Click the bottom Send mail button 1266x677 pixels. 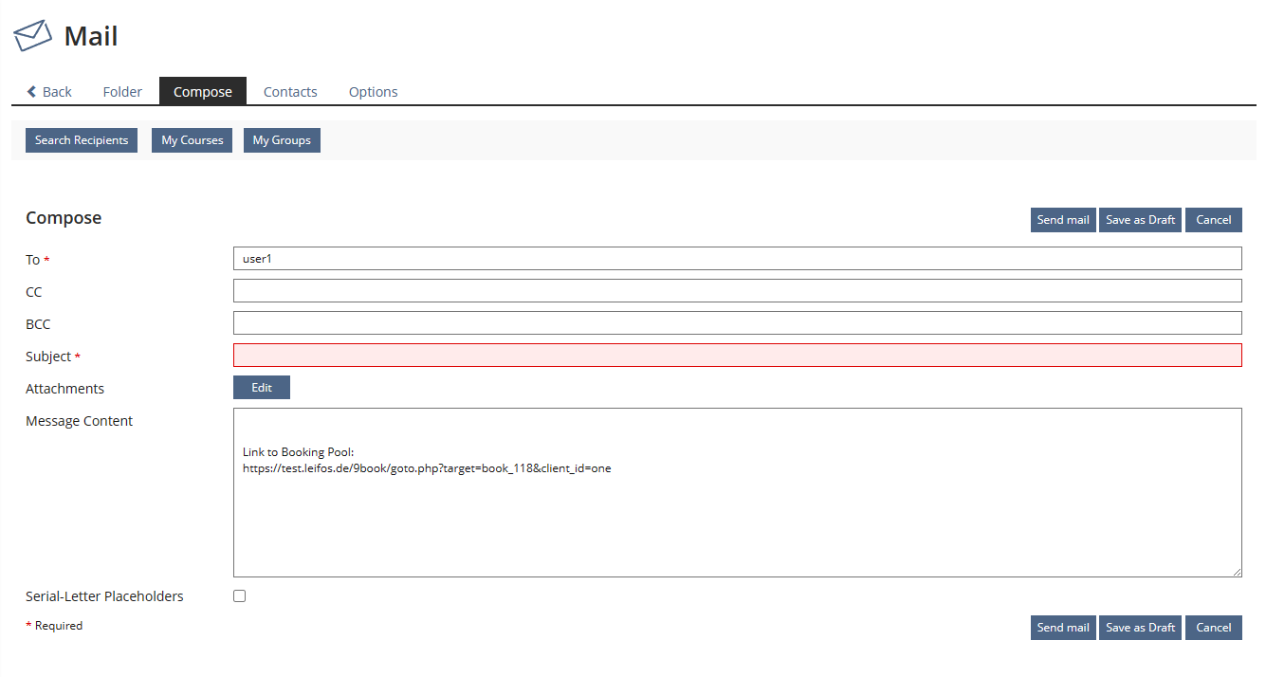tap(1063, 628)
